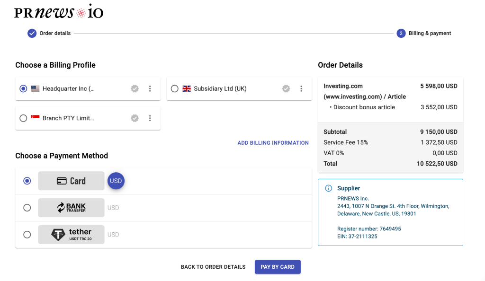Click the EIN: 37-2111325 text
485x281 pixels.
(x=357, y=237)
